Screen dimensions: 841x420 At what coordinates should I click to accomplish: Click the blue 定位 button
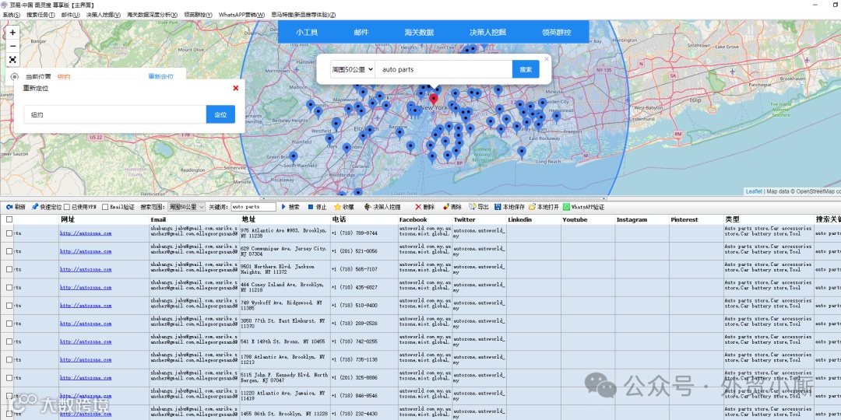tap(220, 114)
